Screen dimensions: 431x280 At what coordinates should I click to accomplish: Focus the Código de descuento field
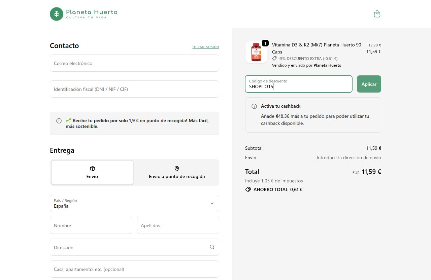tap(299, 84)
